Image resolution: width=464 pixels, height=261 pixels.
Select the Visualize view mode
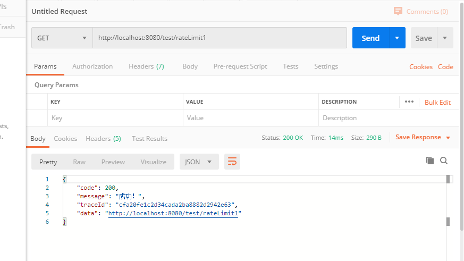click(x=153, y=162)
